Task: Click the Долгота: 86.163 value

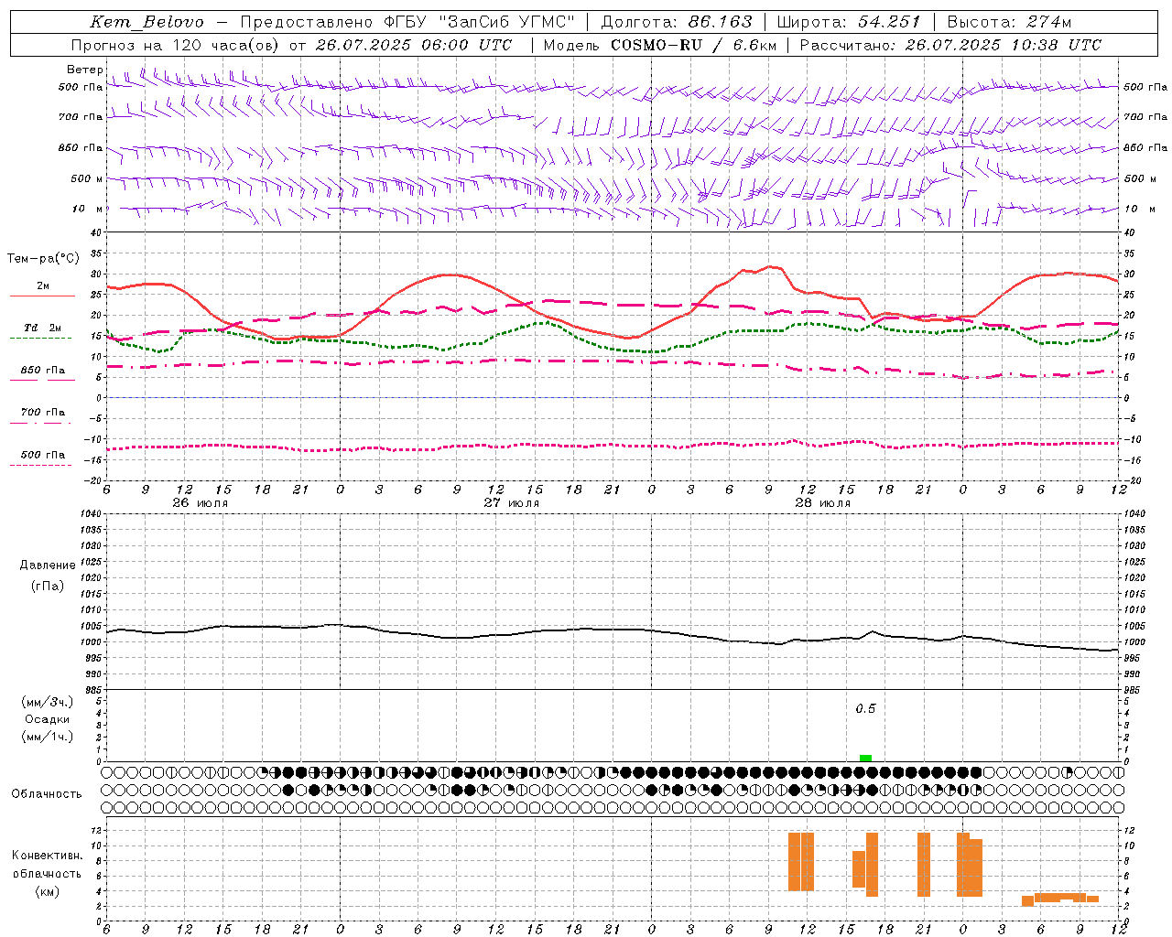Action: [677, 22]
